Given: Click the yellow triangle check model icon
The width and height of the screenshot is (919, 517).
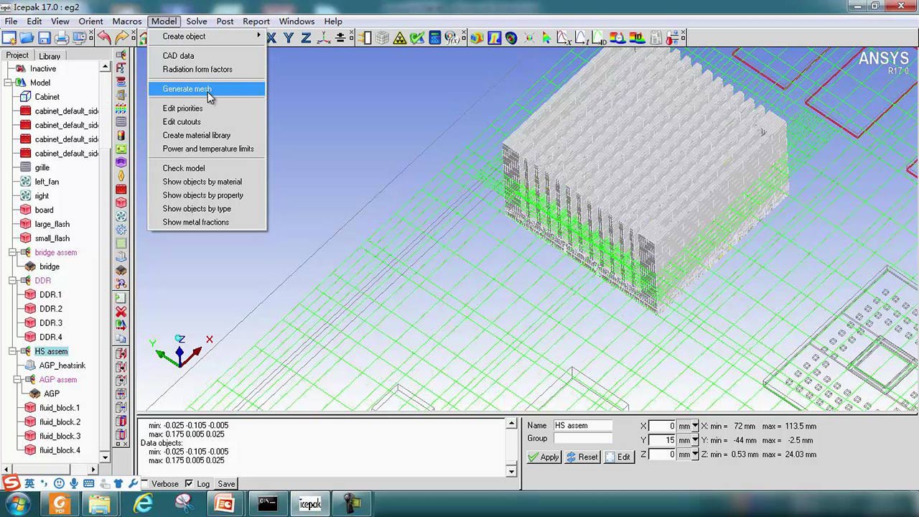Looking at the screenshot, I should (x=400, y=38).
